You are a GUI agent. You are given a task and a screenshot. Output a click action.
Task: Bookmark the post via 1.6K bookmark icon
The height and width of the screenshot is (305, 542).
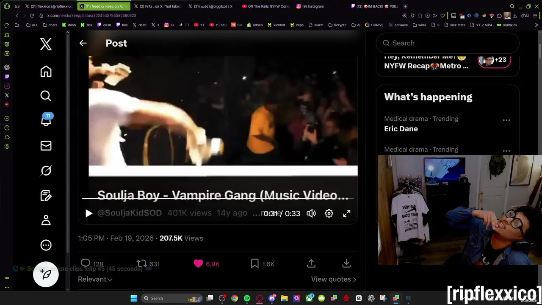click(x=254, y=263)
